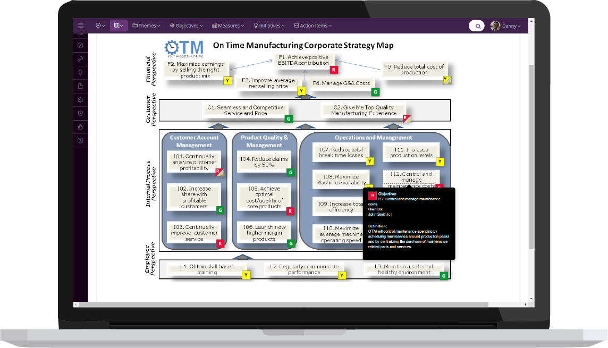Expand the Action Items menu
This screenshot has width=608, height=348.
click(313, 26)
